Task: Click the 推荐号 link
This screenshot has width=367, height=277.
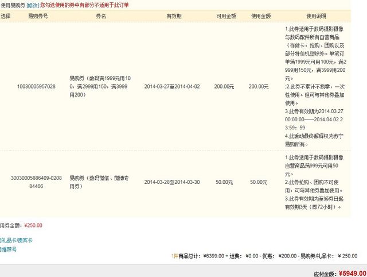Action: (9, 249)
